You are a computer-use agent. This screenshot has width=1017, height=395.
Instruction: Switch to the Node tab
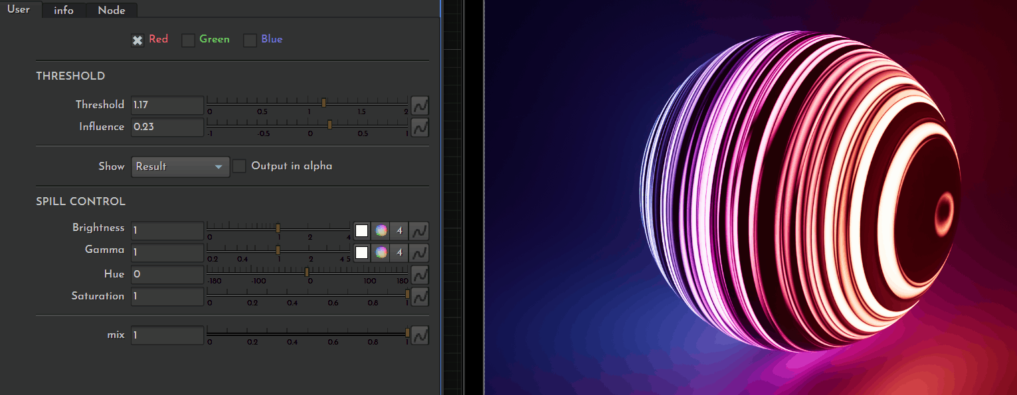(112, 10)
